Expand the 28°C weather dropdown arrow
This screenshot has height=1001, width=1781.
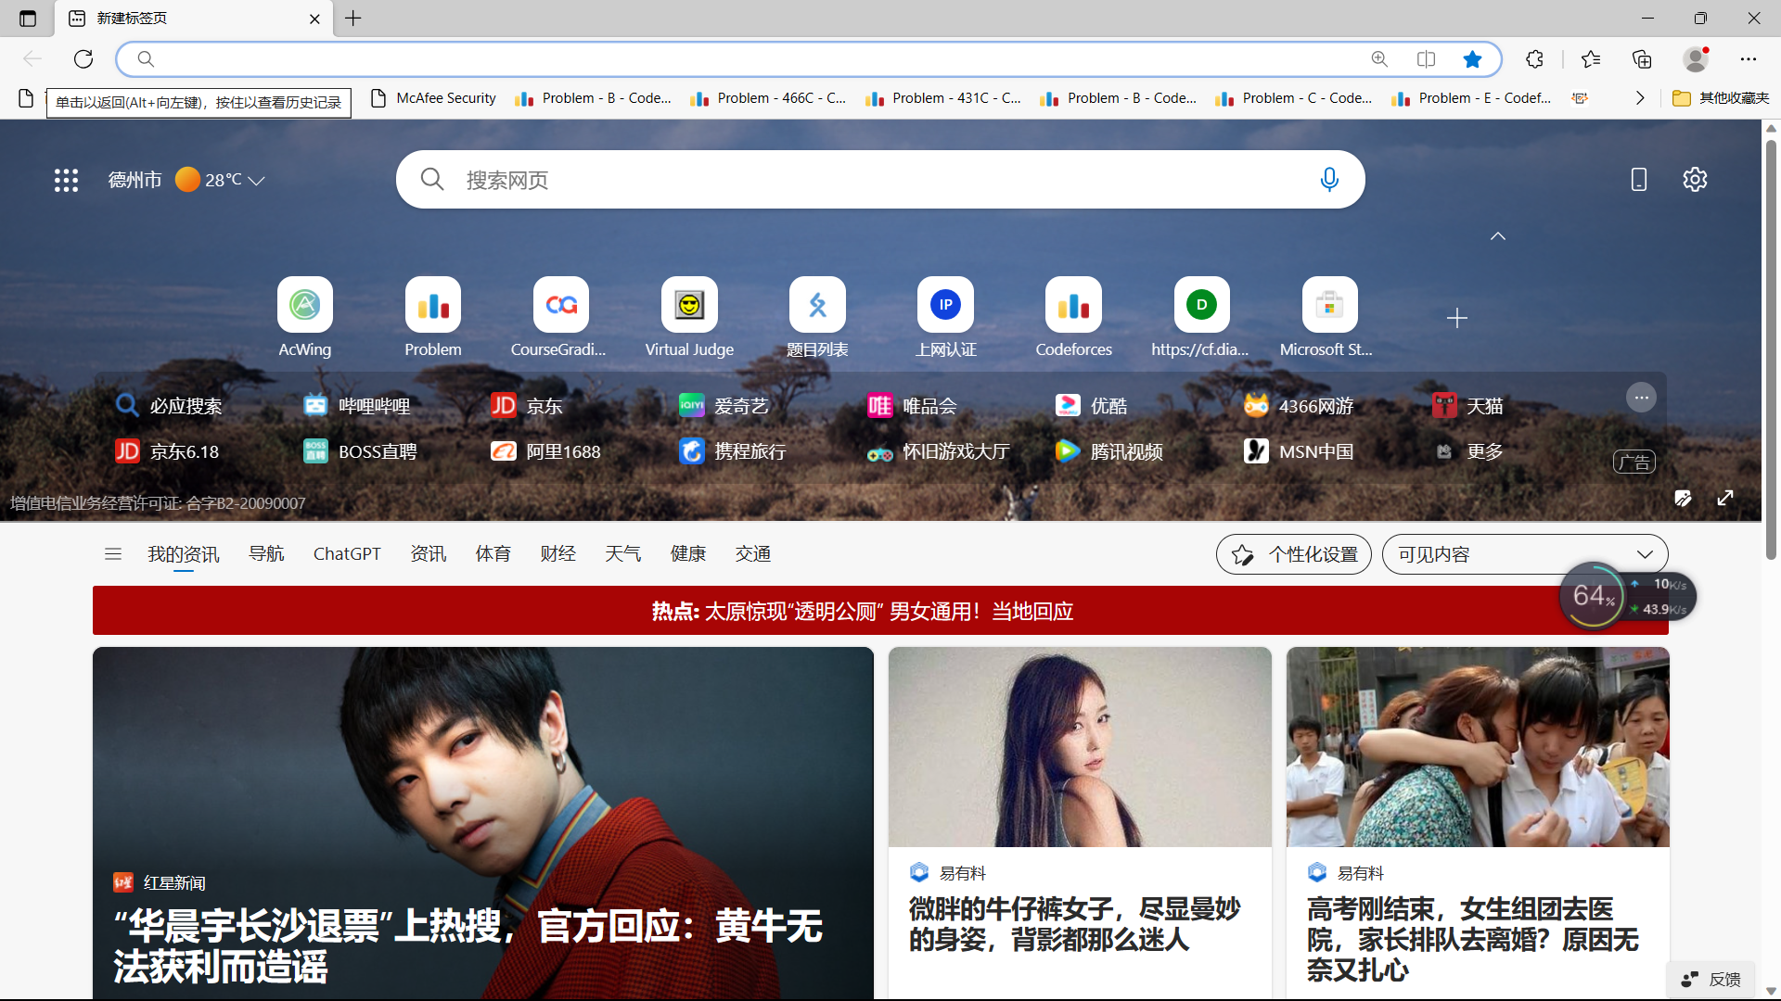[257, 181]
